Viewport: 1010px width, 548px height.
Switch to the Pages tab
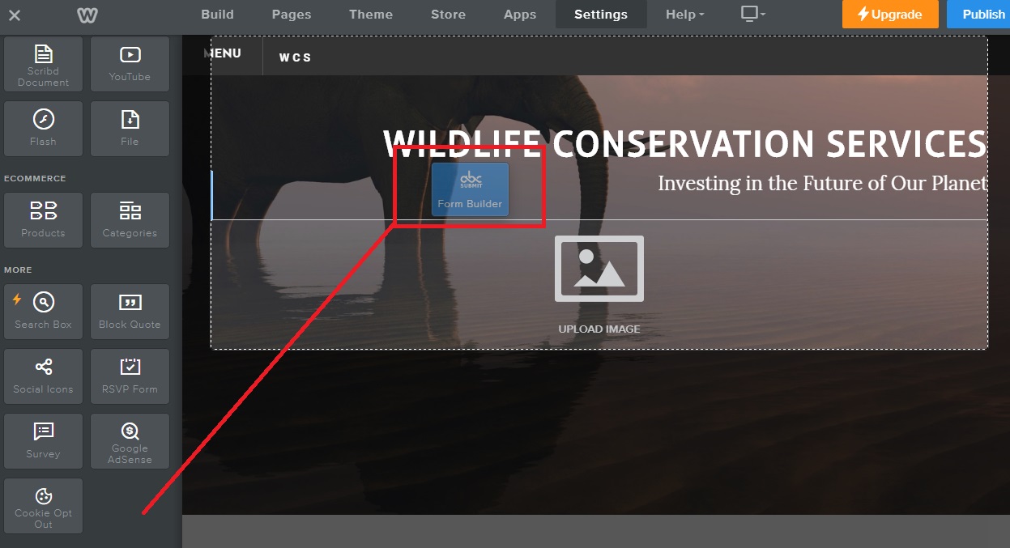pos(291,15)
